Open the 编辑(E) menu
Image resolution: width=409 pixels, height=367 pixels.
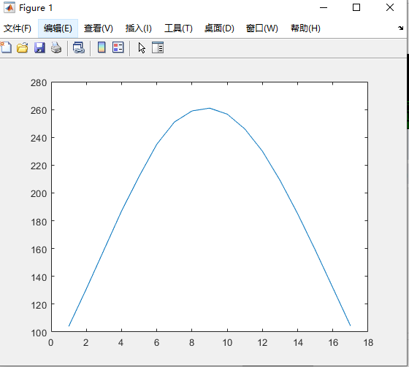[58, 28]
